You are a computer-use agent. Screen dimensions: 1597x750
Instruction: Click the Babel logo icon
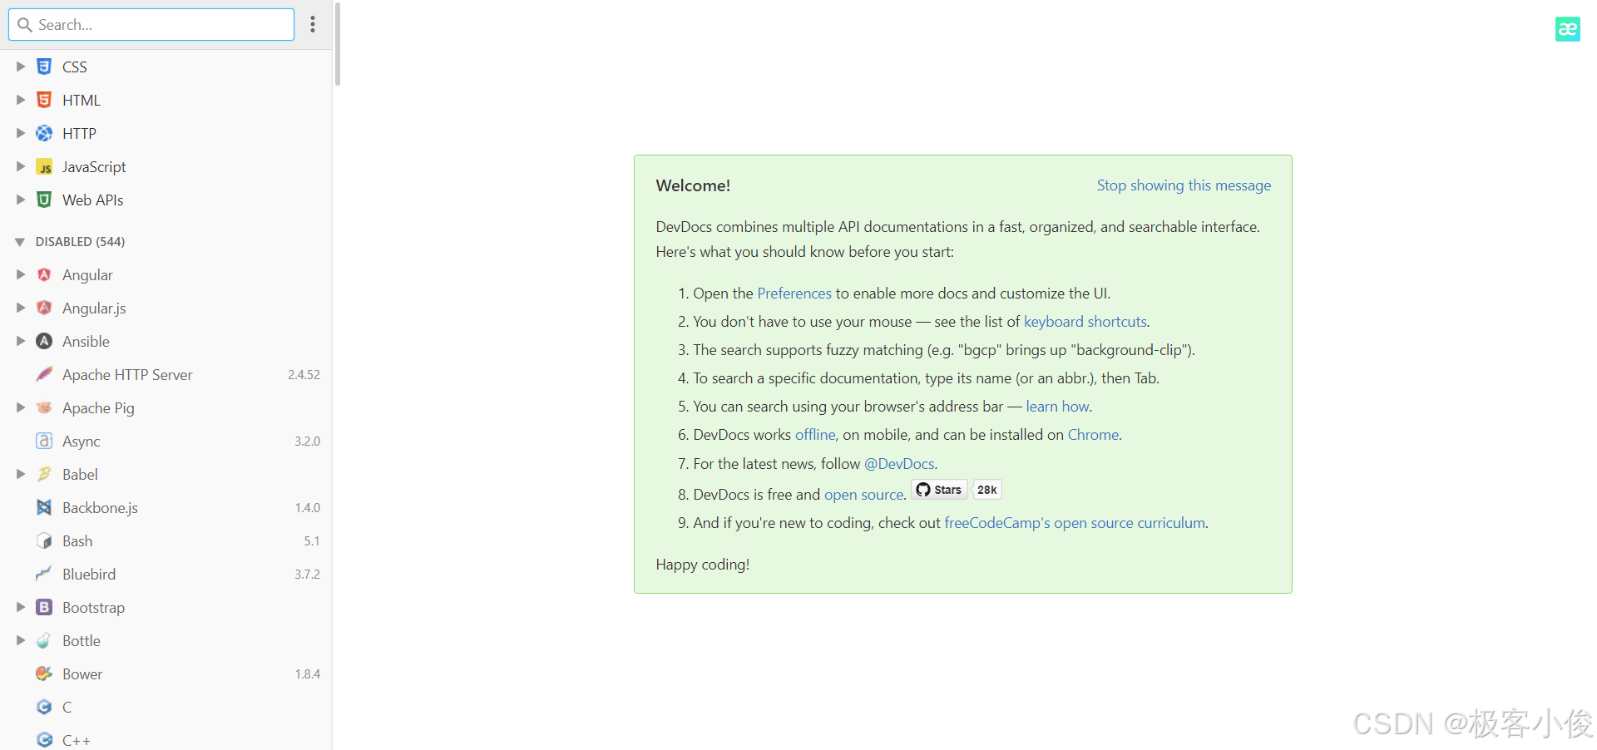tap(44, 474)
